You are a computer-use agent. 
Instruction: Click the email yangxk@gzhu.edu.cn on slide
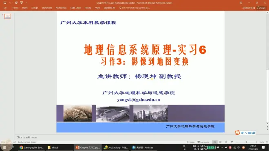[x=139, y=100]
